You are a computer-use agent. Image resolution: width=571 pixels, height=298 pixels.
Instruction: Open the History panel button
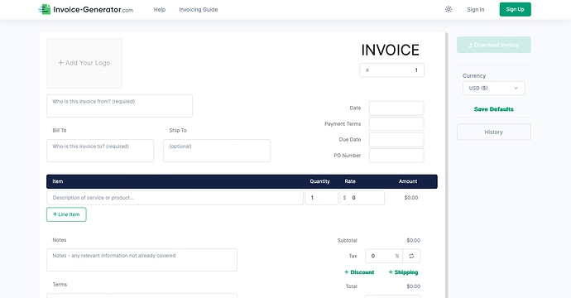tap(494, 132)
